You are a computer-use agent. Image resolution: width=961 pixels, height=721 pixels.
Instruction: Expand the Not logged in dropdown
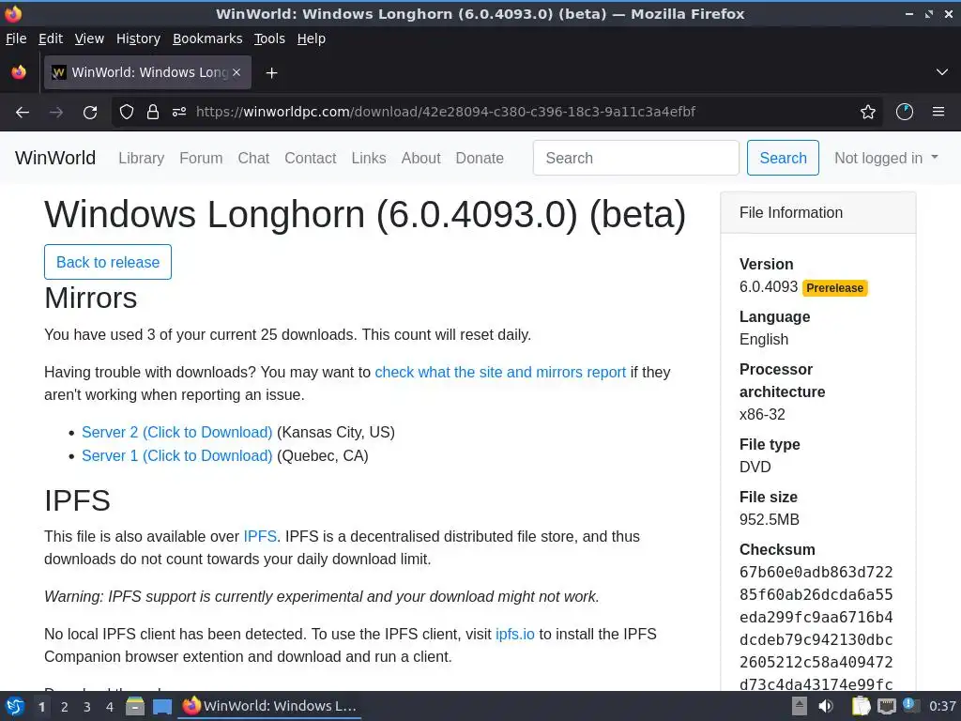click(886, 158)
